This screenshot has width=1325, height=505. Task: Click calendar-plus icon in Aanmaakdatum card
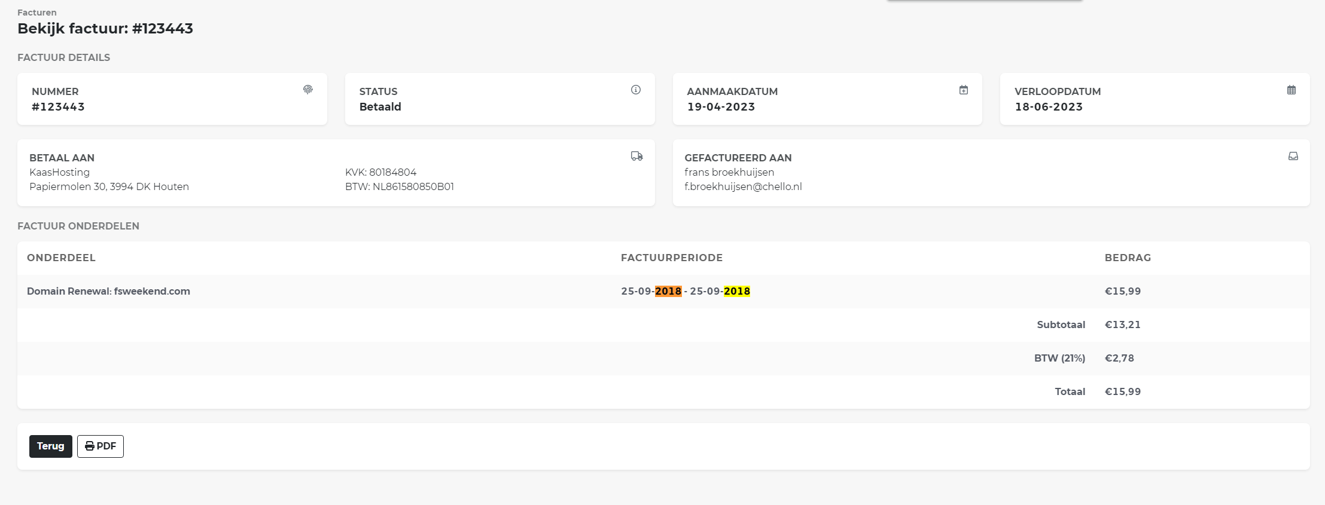point(963,90)
